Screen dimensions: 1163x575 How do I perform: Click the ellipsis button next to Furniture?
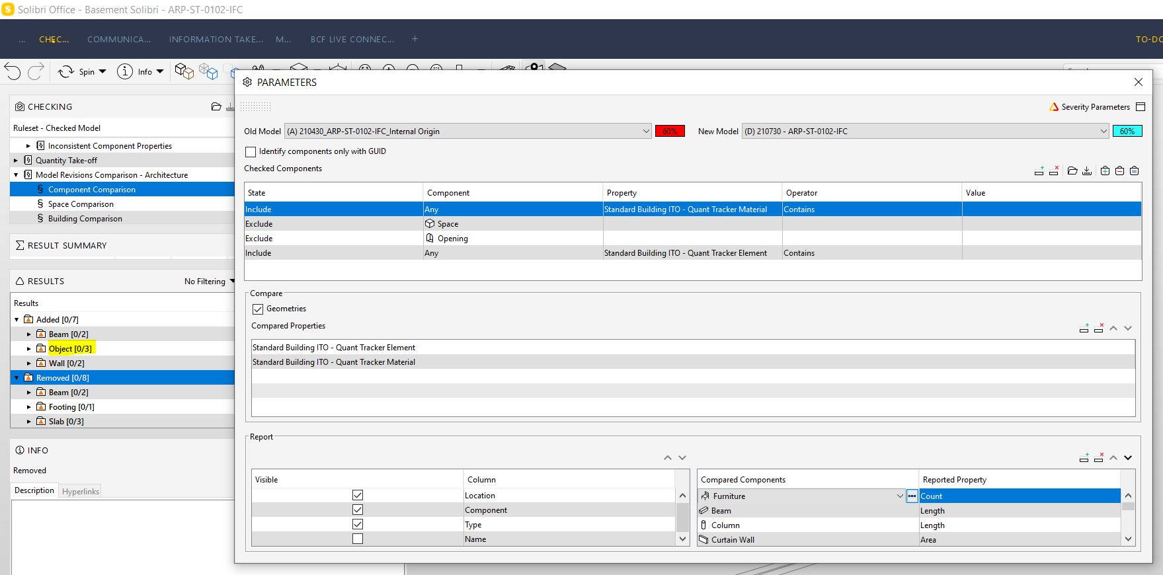(x=912, y=496)
